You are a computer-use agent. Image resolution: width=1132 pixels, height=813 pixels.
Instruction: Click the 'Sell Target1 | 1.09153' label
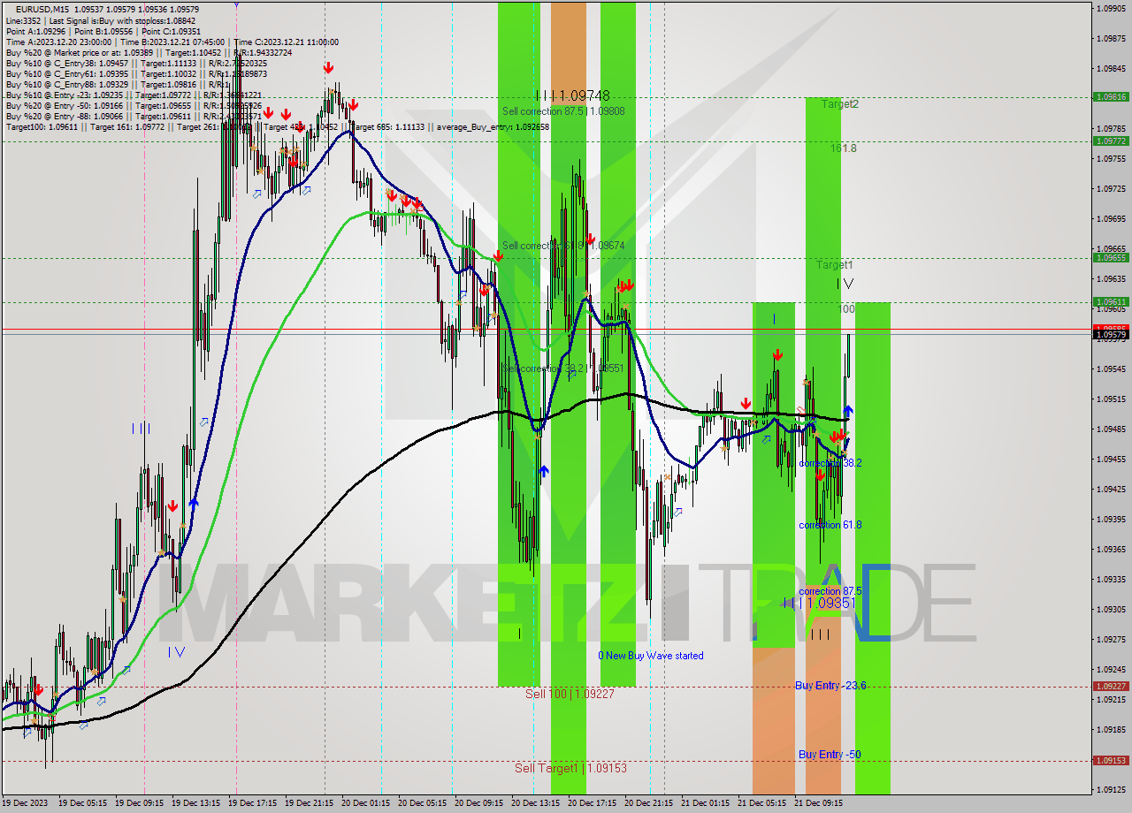[570, 768]
